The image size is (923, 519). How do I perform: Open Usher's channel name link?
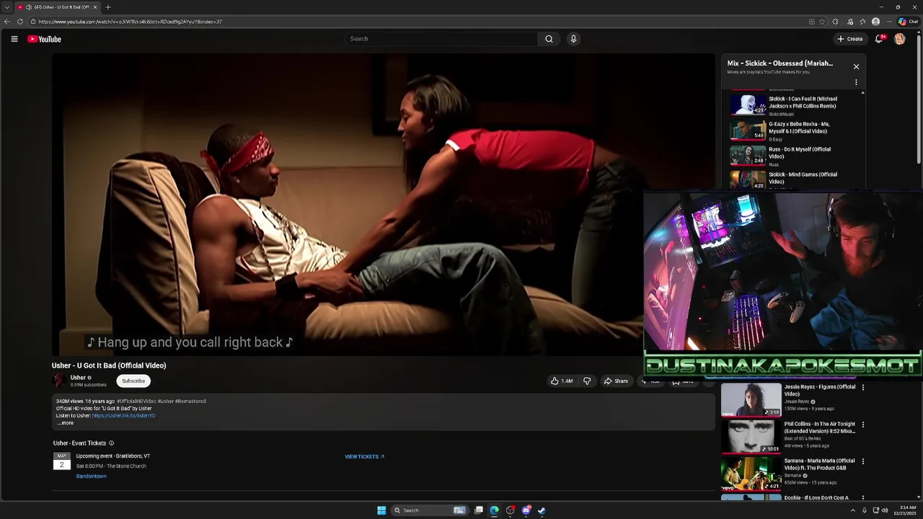78,378
